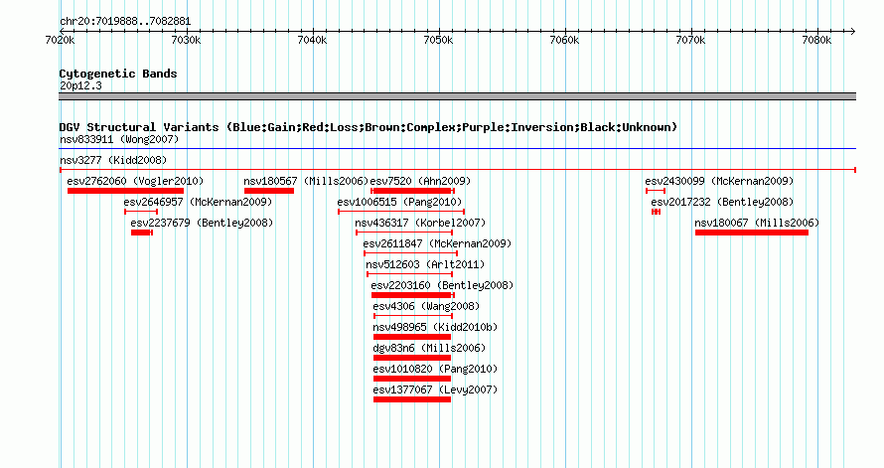Viewport: 884px width, 468px height.
Task: Click the 7040k ruler tick label
Action: (312, 40)
